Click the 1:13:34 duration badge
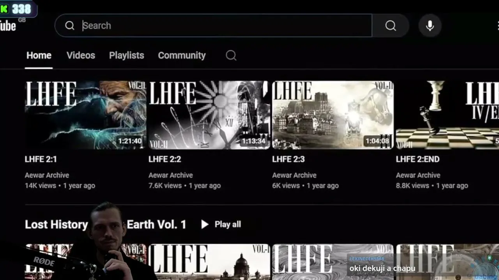Screen dimensions: 499x280 point(253,141)
